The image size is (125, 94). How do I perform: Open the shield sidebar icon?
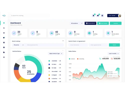4,47
